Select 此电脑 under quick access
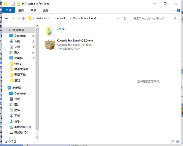 click(19, 58)
